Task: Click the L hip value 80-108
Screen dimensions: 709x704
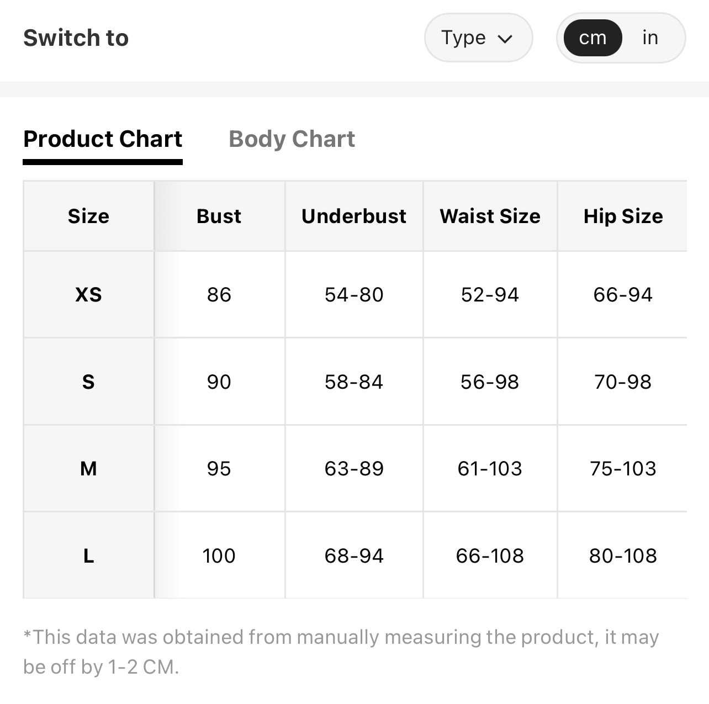Action: click(x=623, y=555)
